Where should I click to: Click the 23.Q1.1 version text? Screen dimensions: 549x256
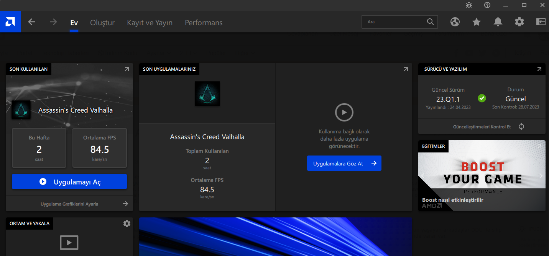click(448, 99)
